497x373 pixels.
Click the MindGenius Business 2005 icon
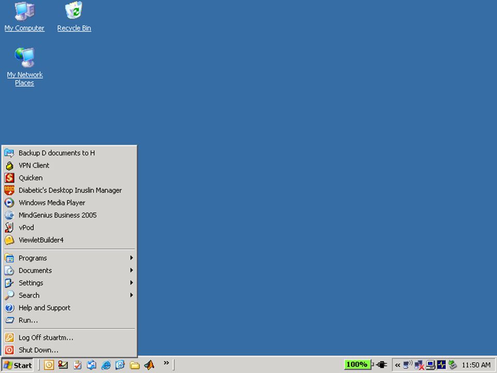9,215
